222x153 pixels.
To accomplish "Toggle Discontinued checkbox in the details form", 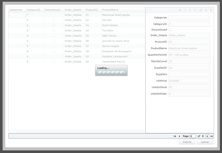I will click(170, 30).
